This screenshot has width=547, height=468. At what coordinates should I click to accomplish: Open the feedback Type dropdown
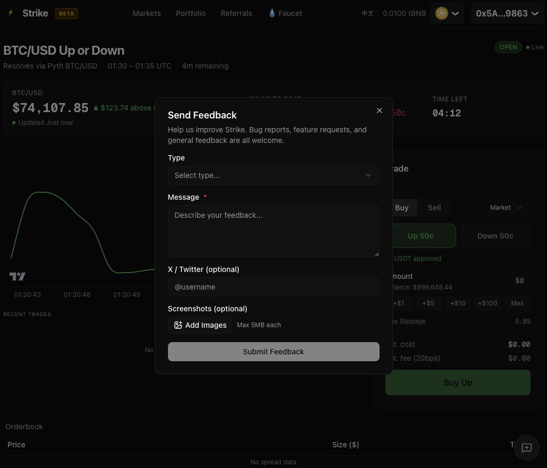coord(273,175)
